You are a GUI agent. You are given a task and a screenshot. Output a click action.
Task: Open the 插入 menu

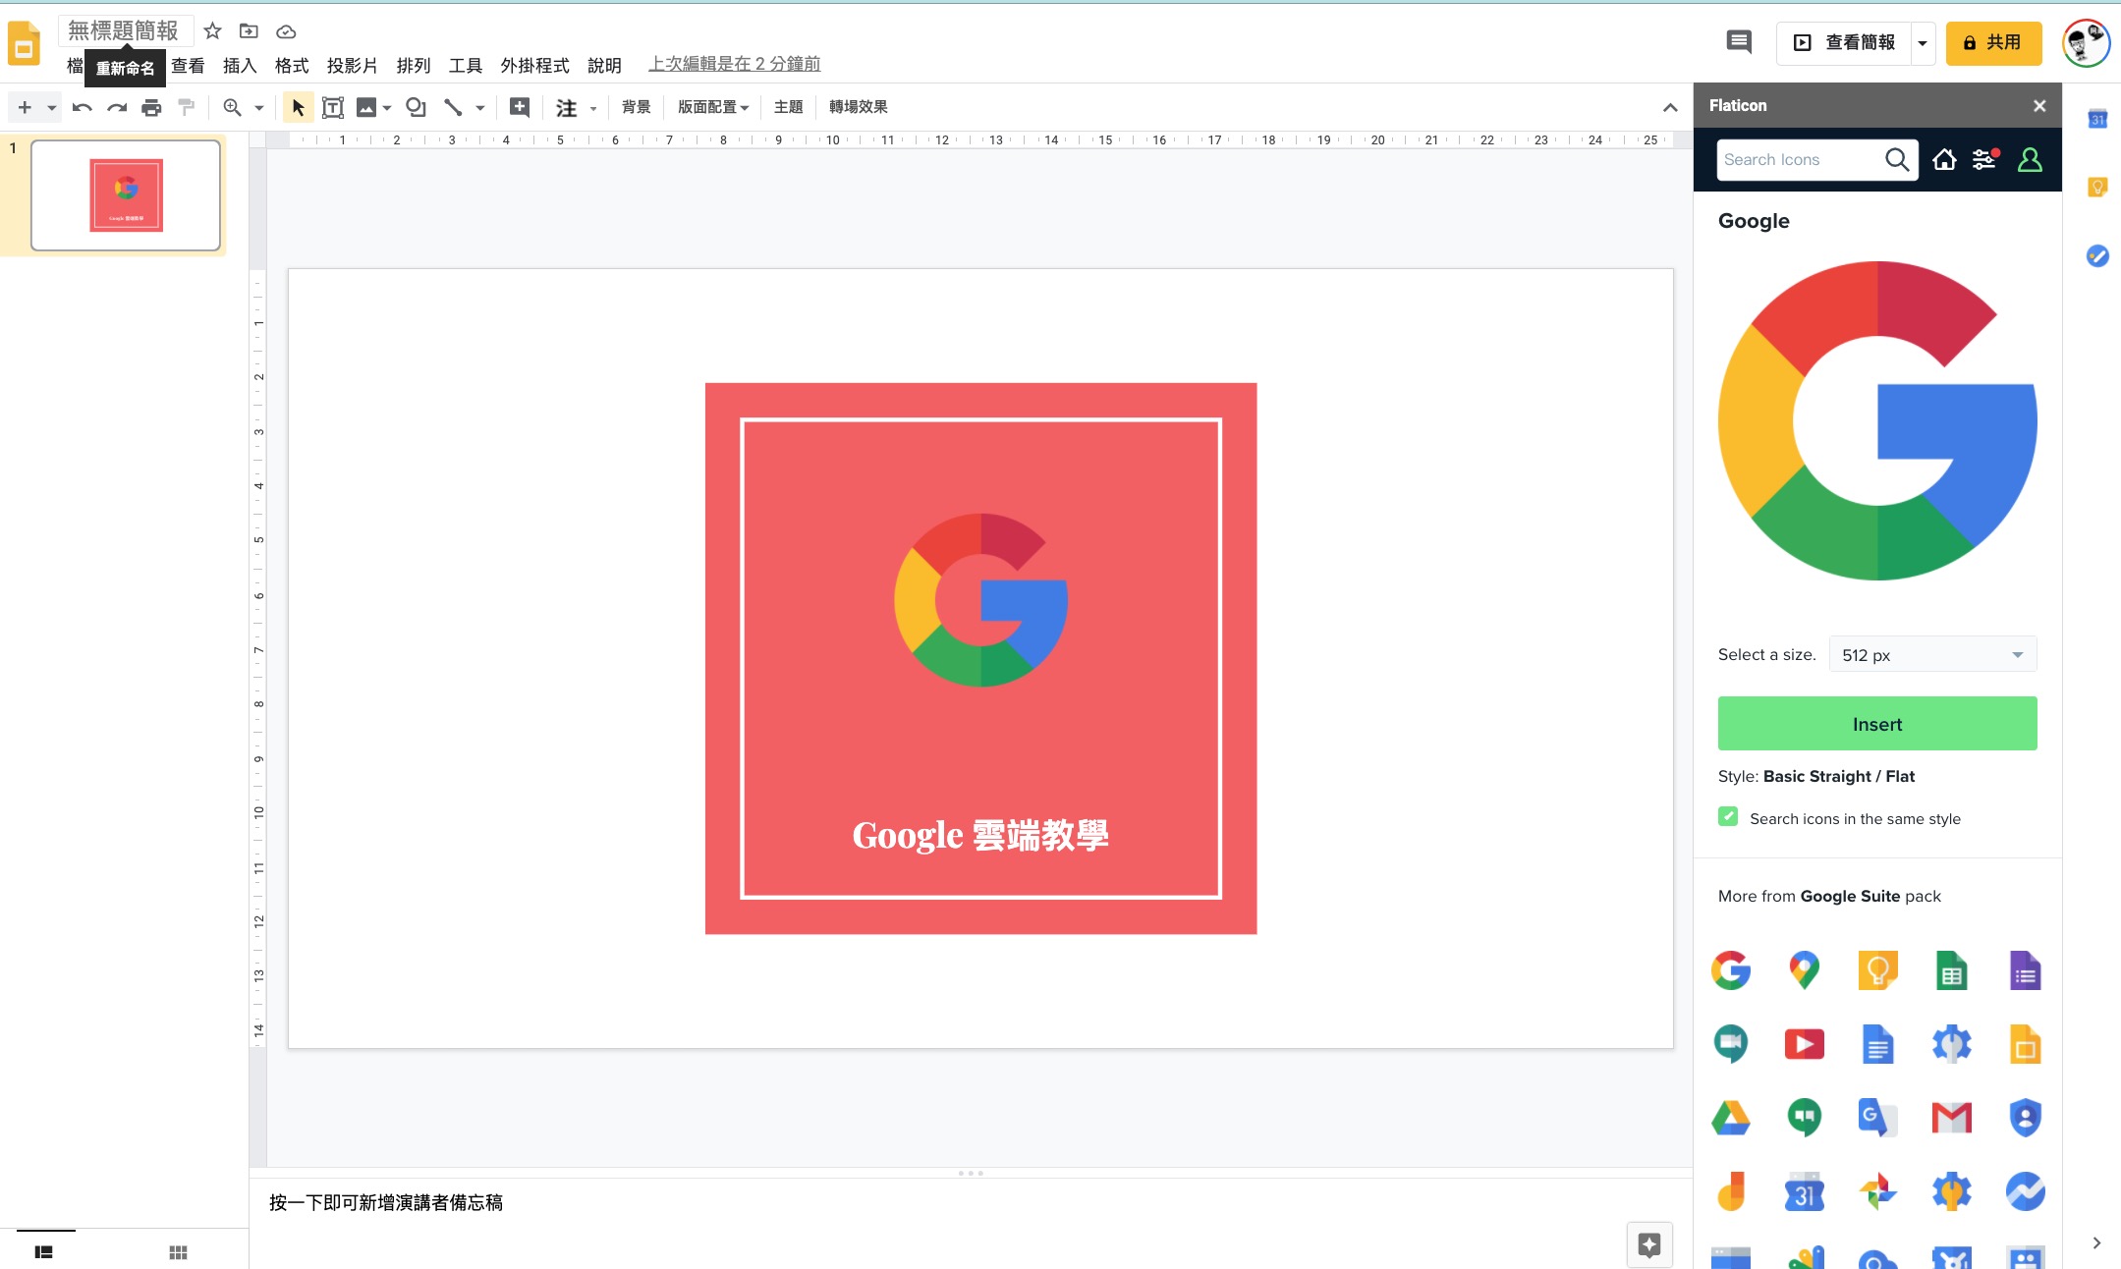coord(239,66)
